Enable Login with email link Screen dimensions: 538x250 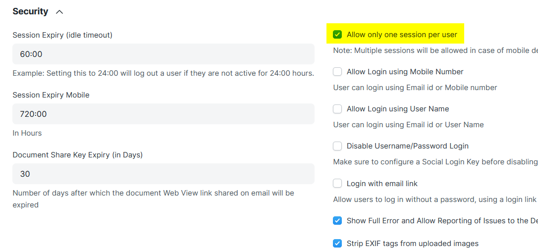coord(337,184)
